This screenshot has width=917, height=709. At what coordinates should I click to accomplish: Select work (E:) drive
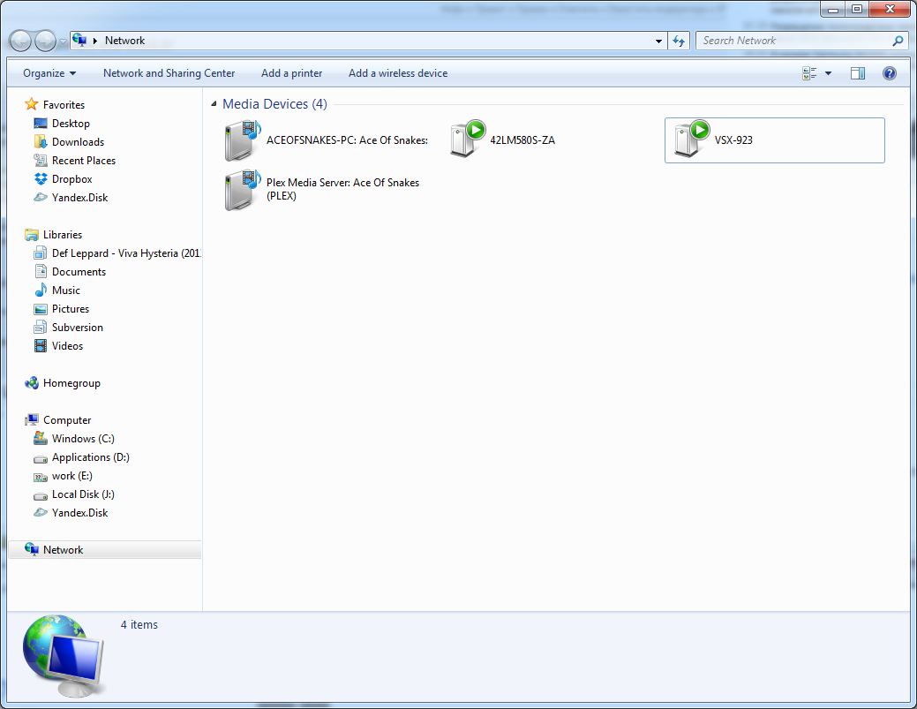pyautogui.click(x=72, y=476)
